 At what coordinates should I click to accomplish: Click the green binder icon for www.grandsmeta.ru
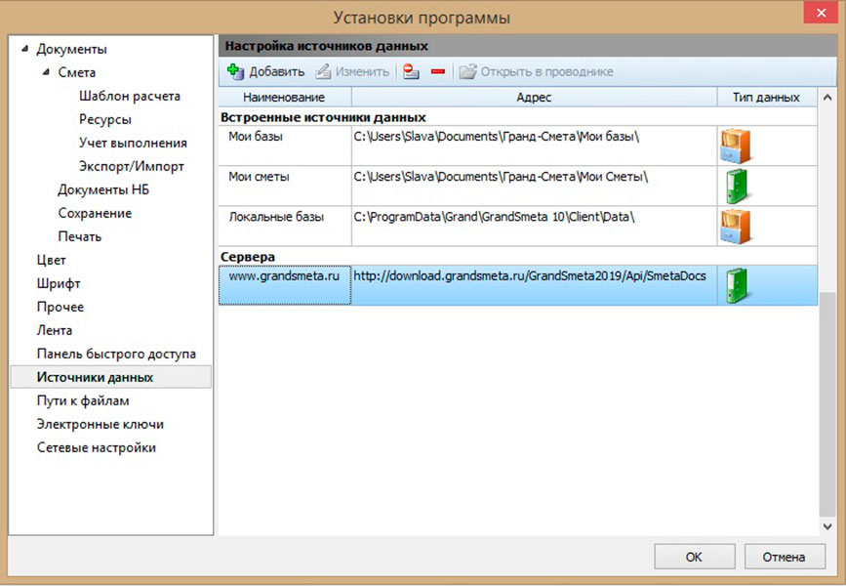(735, 285)
